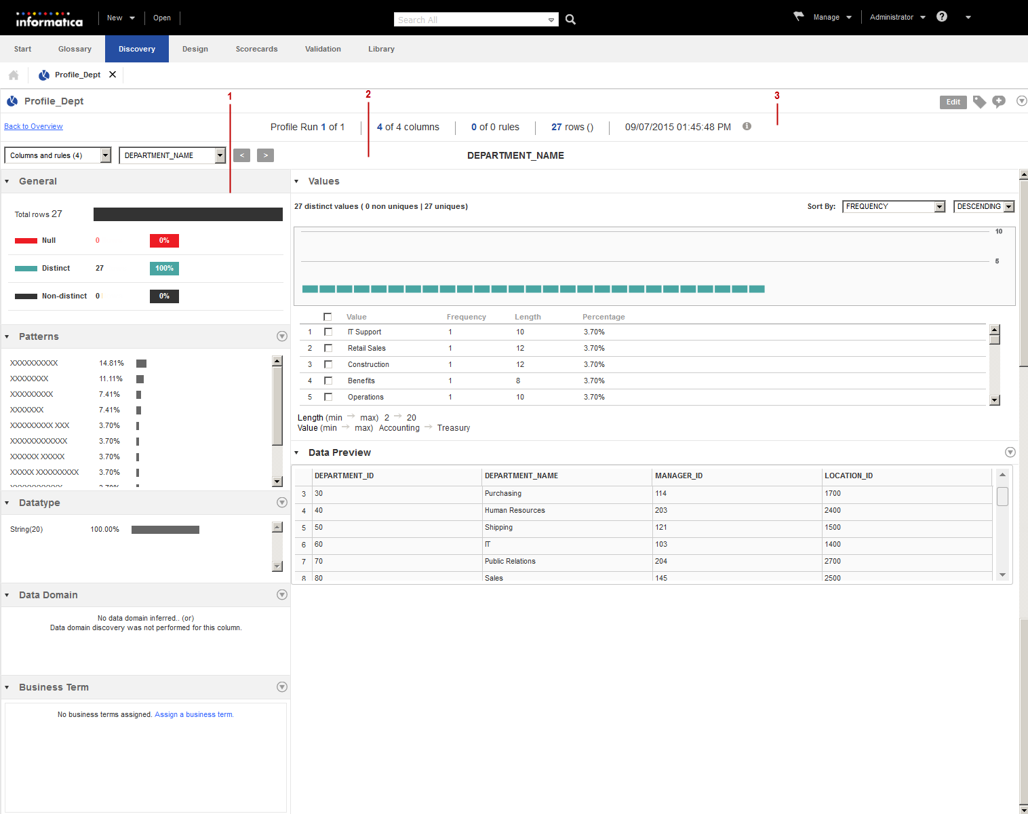Click the home icon in breadcrumb bar
The width and height of the screenshot is (1028, 814).
pyautogui.click(x=14, y=75)
